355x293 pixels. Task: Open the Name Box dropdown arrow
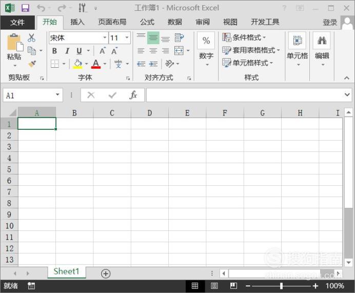coord(57,94)
